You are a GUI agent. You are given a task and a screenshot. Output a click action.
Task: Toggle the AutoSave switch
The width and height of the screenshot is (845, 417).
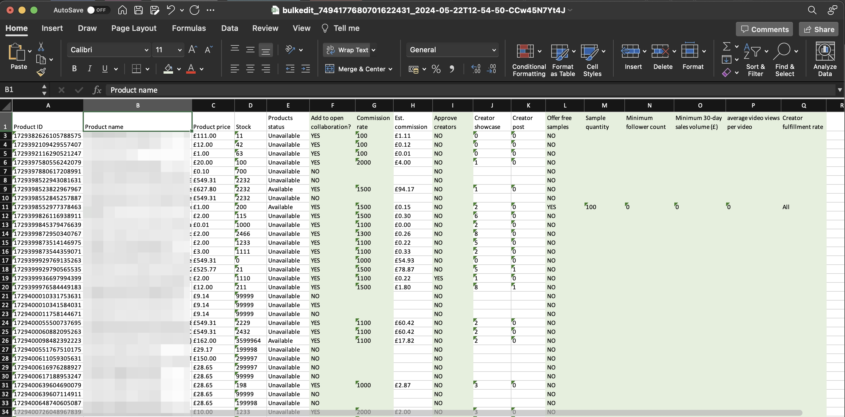(x=96, y=10)
